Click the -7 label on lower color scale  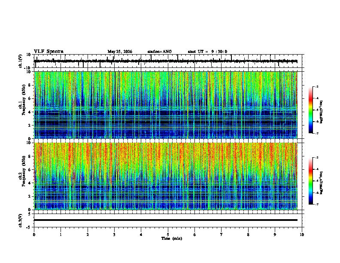(x=317, y=204)
